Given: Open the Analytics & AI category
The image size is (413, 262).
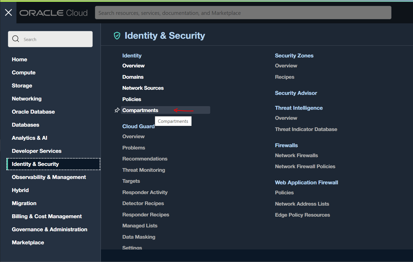Looking at the screenshot, I should [30, 138].
